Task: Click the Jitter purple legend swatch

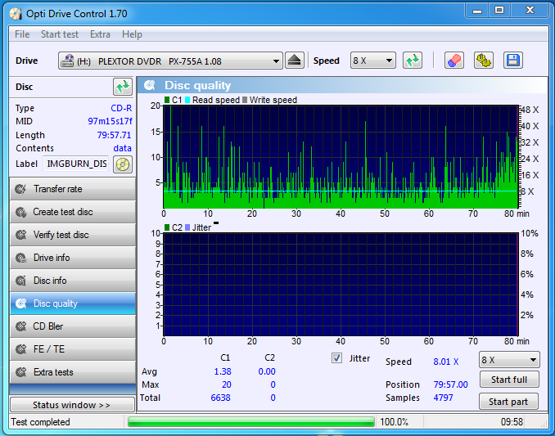Action: point(187,227)
